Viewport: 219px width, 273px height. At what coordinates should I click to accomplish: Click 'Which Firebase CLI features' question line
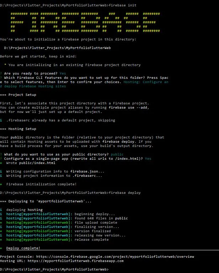tap(86, 78)
